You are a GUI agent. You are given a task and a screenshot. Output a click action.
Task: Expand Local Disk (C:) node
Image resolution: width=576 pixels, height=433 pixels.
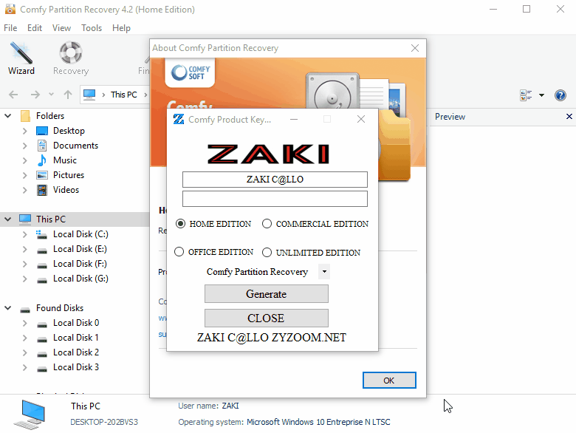tap(24, 234)
